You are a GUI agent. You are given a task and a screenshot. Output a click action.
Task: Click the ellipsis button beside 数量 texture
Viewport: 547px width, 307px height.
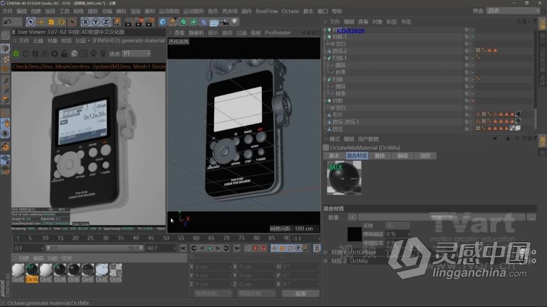pos(531,217)
